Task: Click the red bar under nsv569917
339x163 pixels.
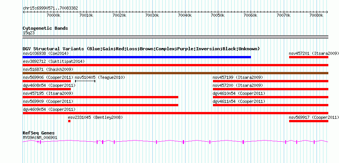Action: (309, 121)
